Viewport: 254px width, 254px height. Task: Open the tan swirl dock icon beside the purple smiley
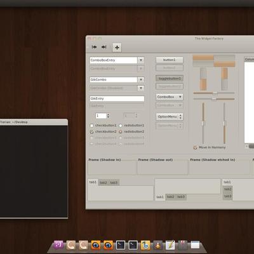[x=71, y=245]
